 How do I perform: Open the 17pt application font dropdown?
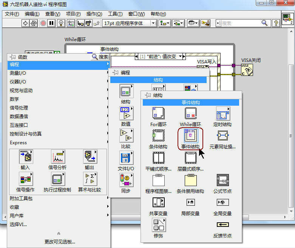point(129,23)
